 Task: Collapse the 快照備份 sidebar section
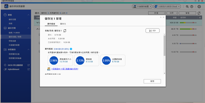pos(28,50)
